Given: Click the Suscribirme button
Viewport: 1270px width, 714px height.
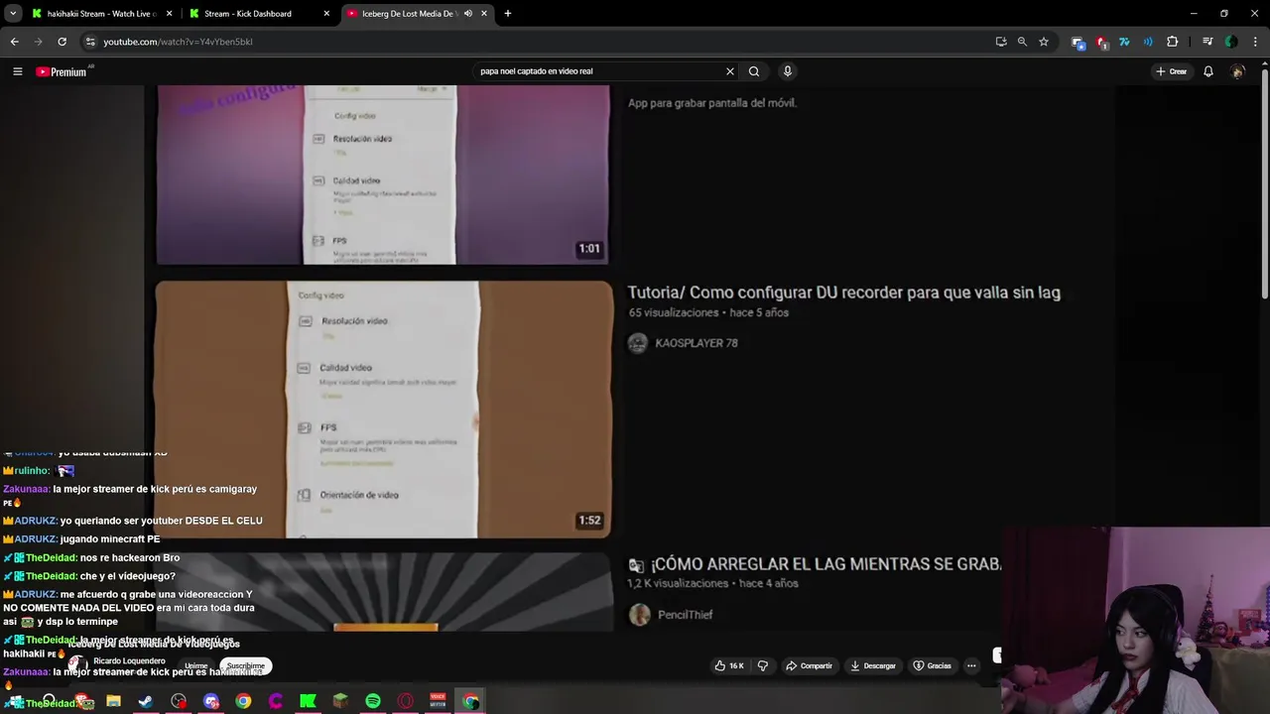Looking at the screenshot, I should point(246,665).
